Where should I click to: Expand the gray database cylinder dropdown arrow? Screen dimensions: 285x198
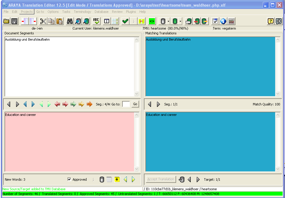coord(168,22)
